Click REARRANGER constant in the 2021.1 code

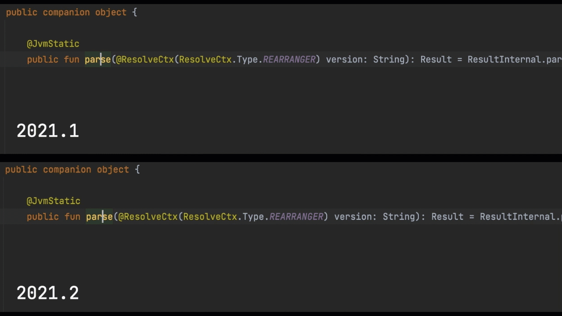pos(289,60)
